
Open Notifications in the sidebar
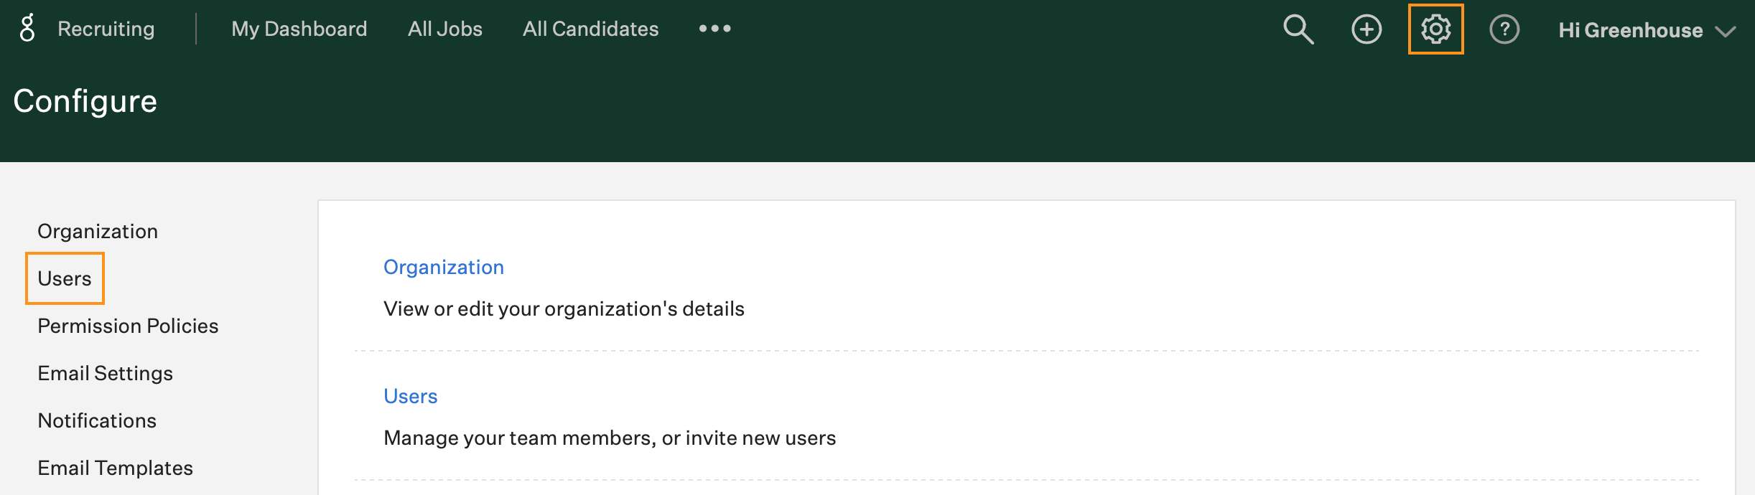pyautogui.click(x=97, y=420)
